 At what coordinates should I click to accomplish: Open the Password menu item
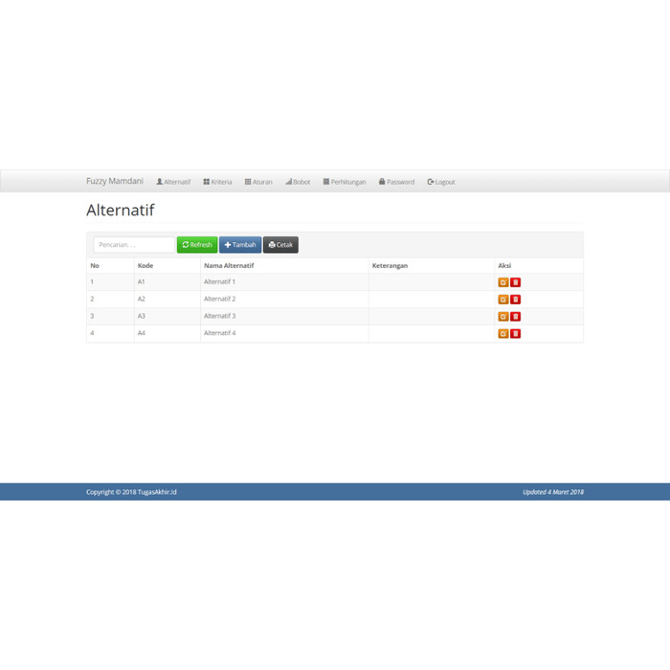coord(396,182)
